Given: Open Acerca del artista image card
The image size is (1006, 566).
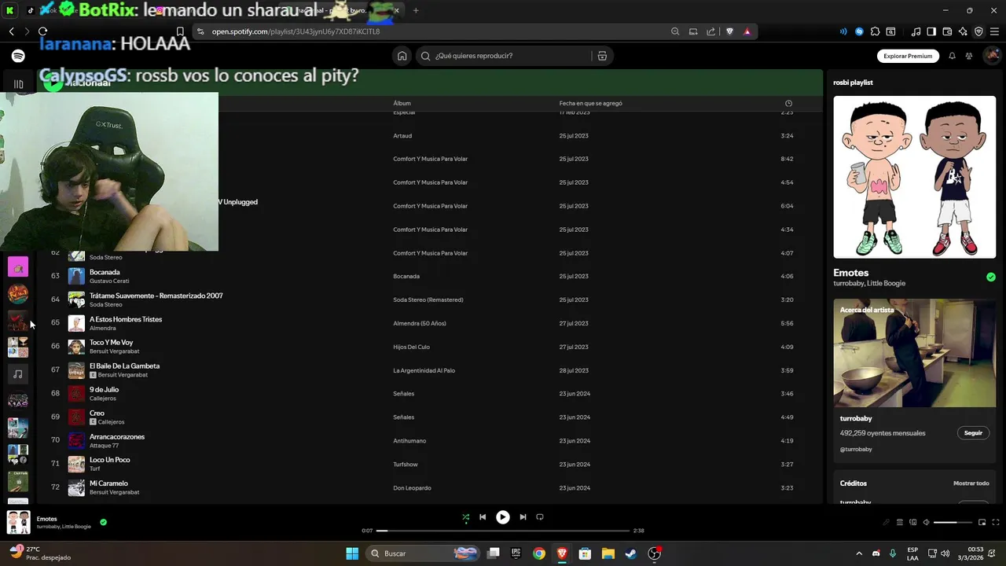Looking at the screenshot, I should (x=914, y=353).
